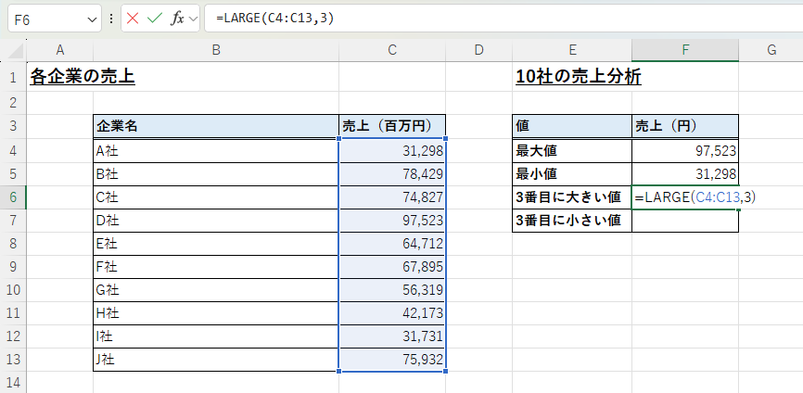Click the cell containing 97,523 for D社
803x393 pixels.
pos(392,221)
